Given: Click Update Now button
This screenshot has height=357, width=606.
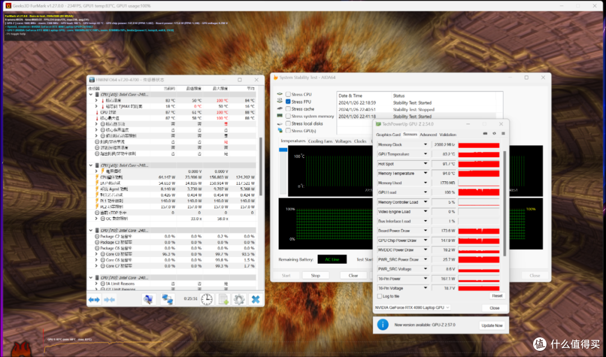Looking at the screenshot, I should [x=492, y=325].
